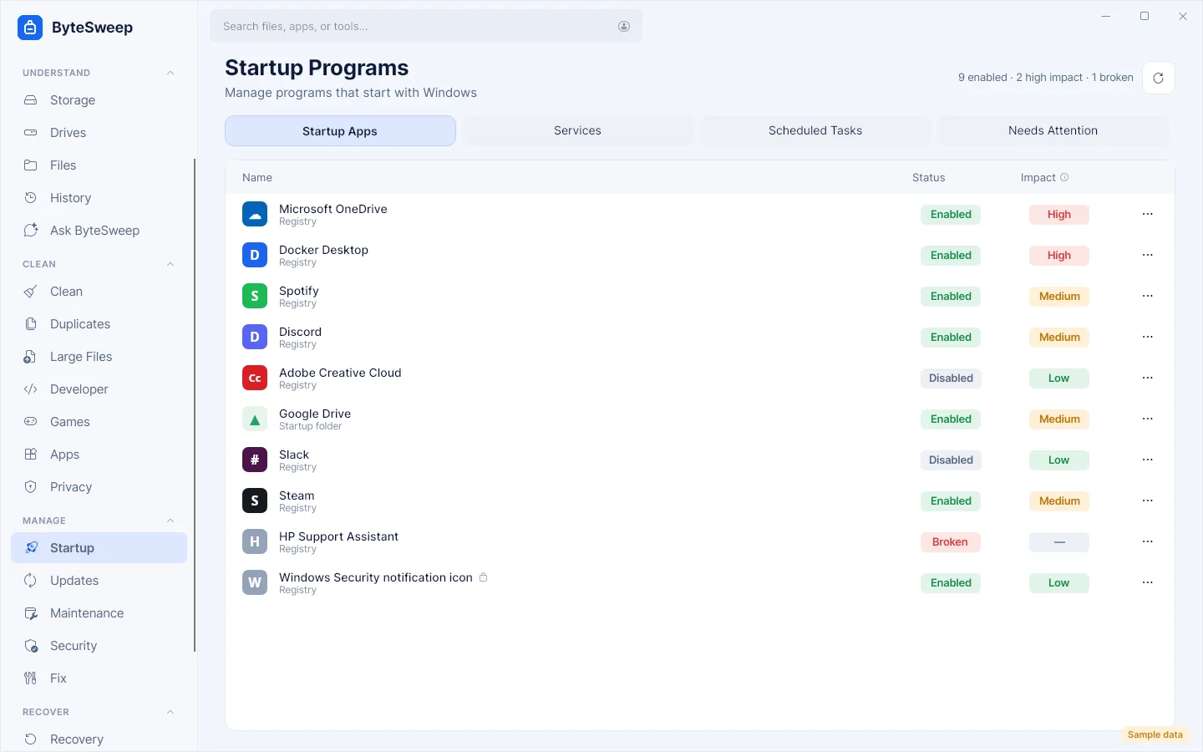The height and width of the screenshot is (752, 1203).
Task: Open the Security section
Action: 99,646
